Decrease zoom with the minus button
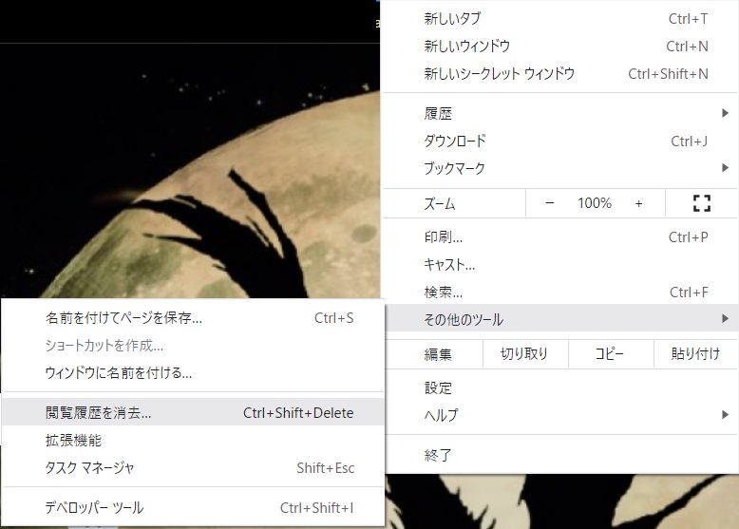The image size is (739, 529). [550, 203]
